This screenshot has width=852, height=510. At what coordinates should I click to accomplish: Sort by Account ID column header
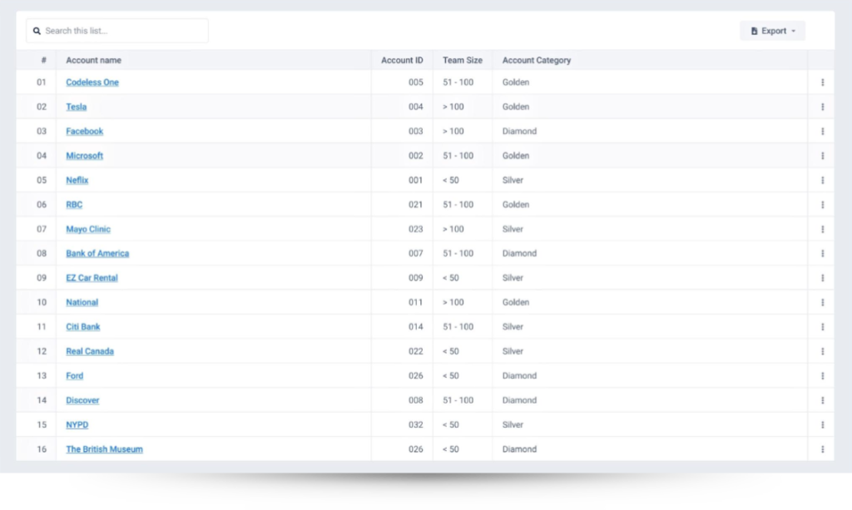click(402, 60)
